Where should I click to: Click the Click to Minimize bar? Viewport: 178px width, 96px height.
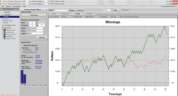10,9
